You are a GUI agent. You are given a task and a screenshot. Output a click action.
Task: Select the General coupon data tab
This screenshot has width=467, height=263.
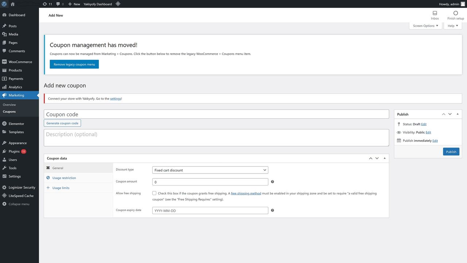pos(78,168)
